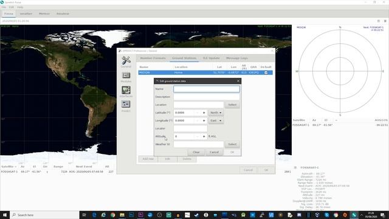This screenshot has width=389, height=219.
Task: Close the Edit ground station dialog
Action: tap(238, 81)
